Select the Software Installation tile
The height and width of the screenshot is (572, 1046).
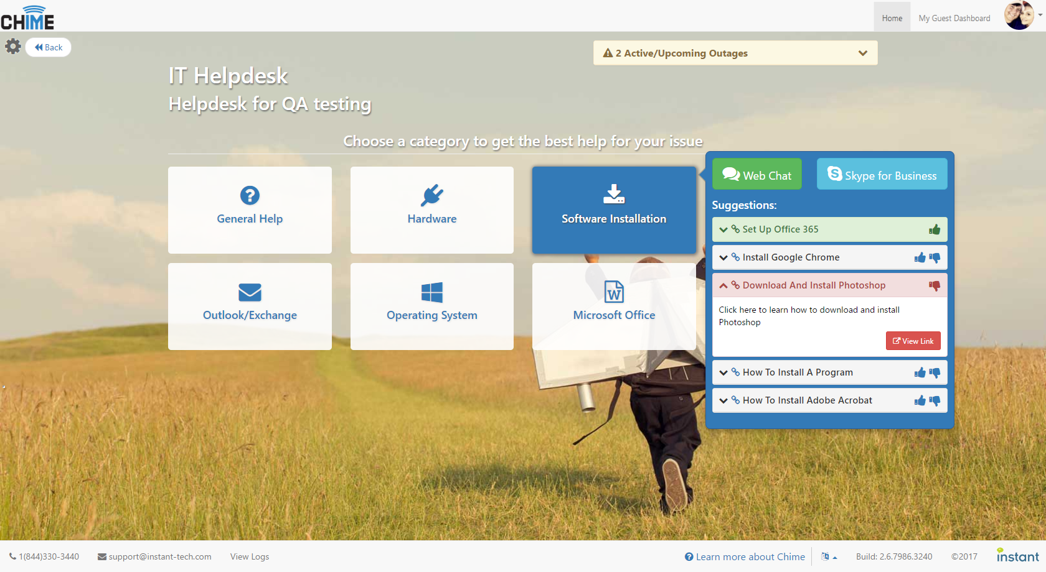(x=614, y=210)
